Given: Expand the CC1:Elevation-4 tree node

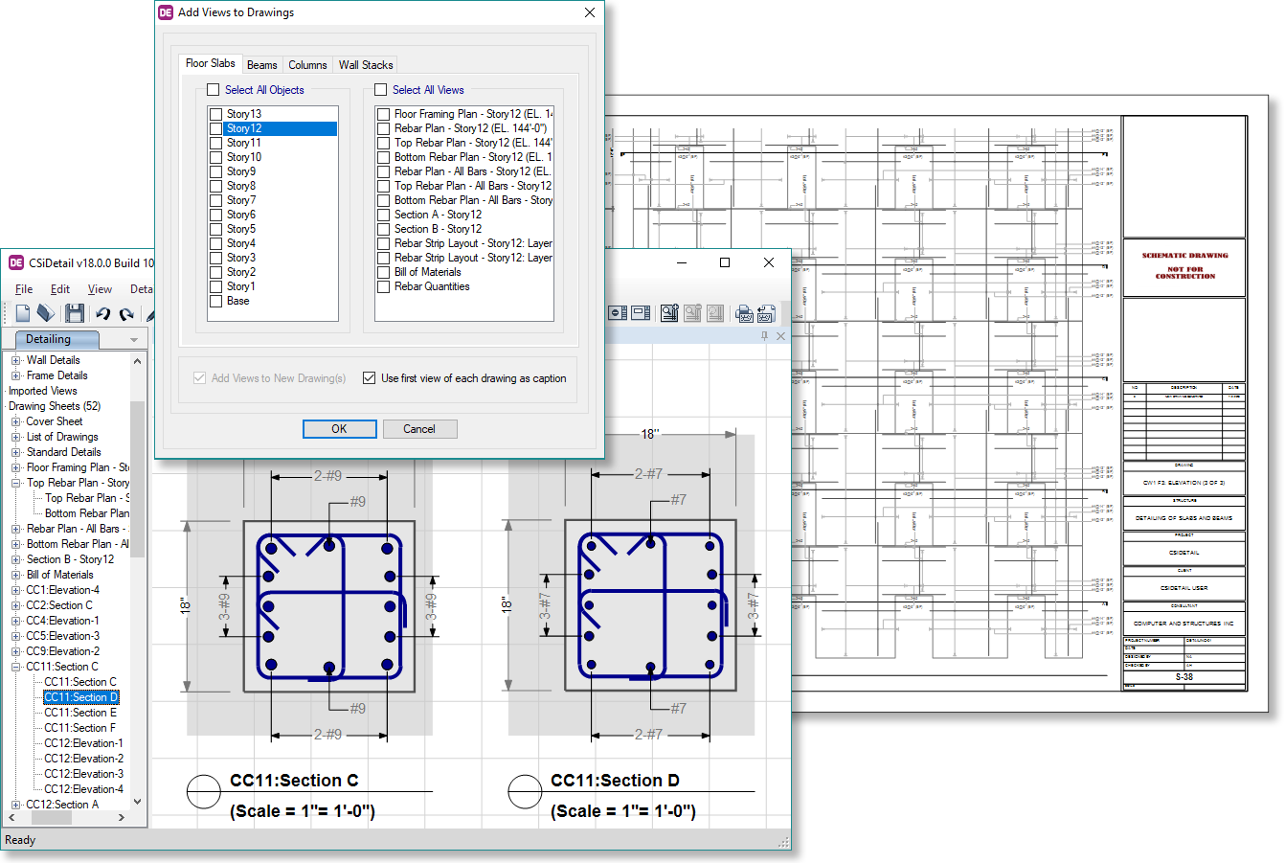Looking at the screenshot, I should coord(16,590).
